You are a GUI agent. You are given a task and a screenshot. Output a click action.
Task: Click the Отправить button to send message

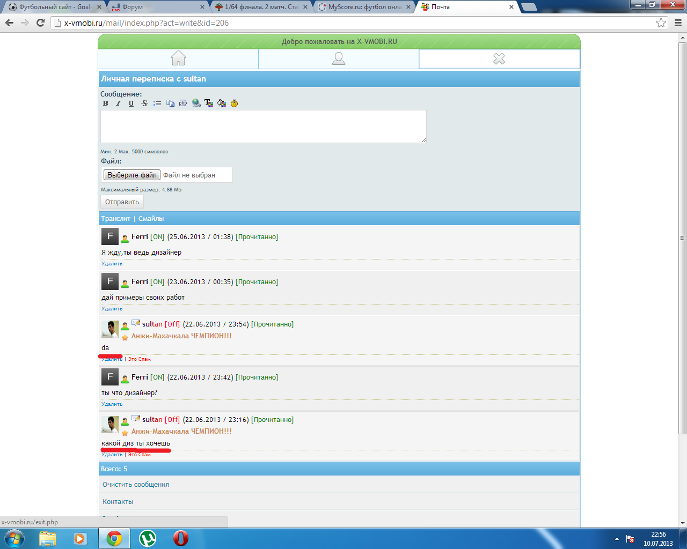pyautogui.click(x=122, y=202)
